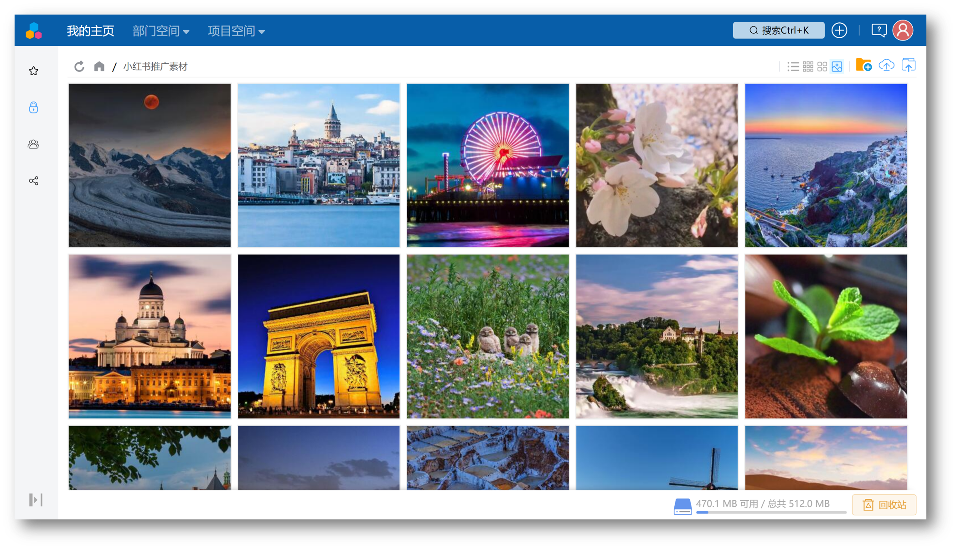Viewport: 956px width, 549px height.
Task: Open the mint leaf chocolate photo
Action: coord(826,336)
